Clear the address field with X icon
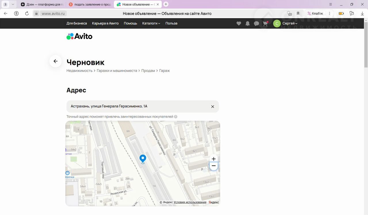 click(x=212, y=107)
